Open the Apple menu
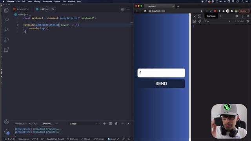Viewport: 251px width, 141px height. 4,2
